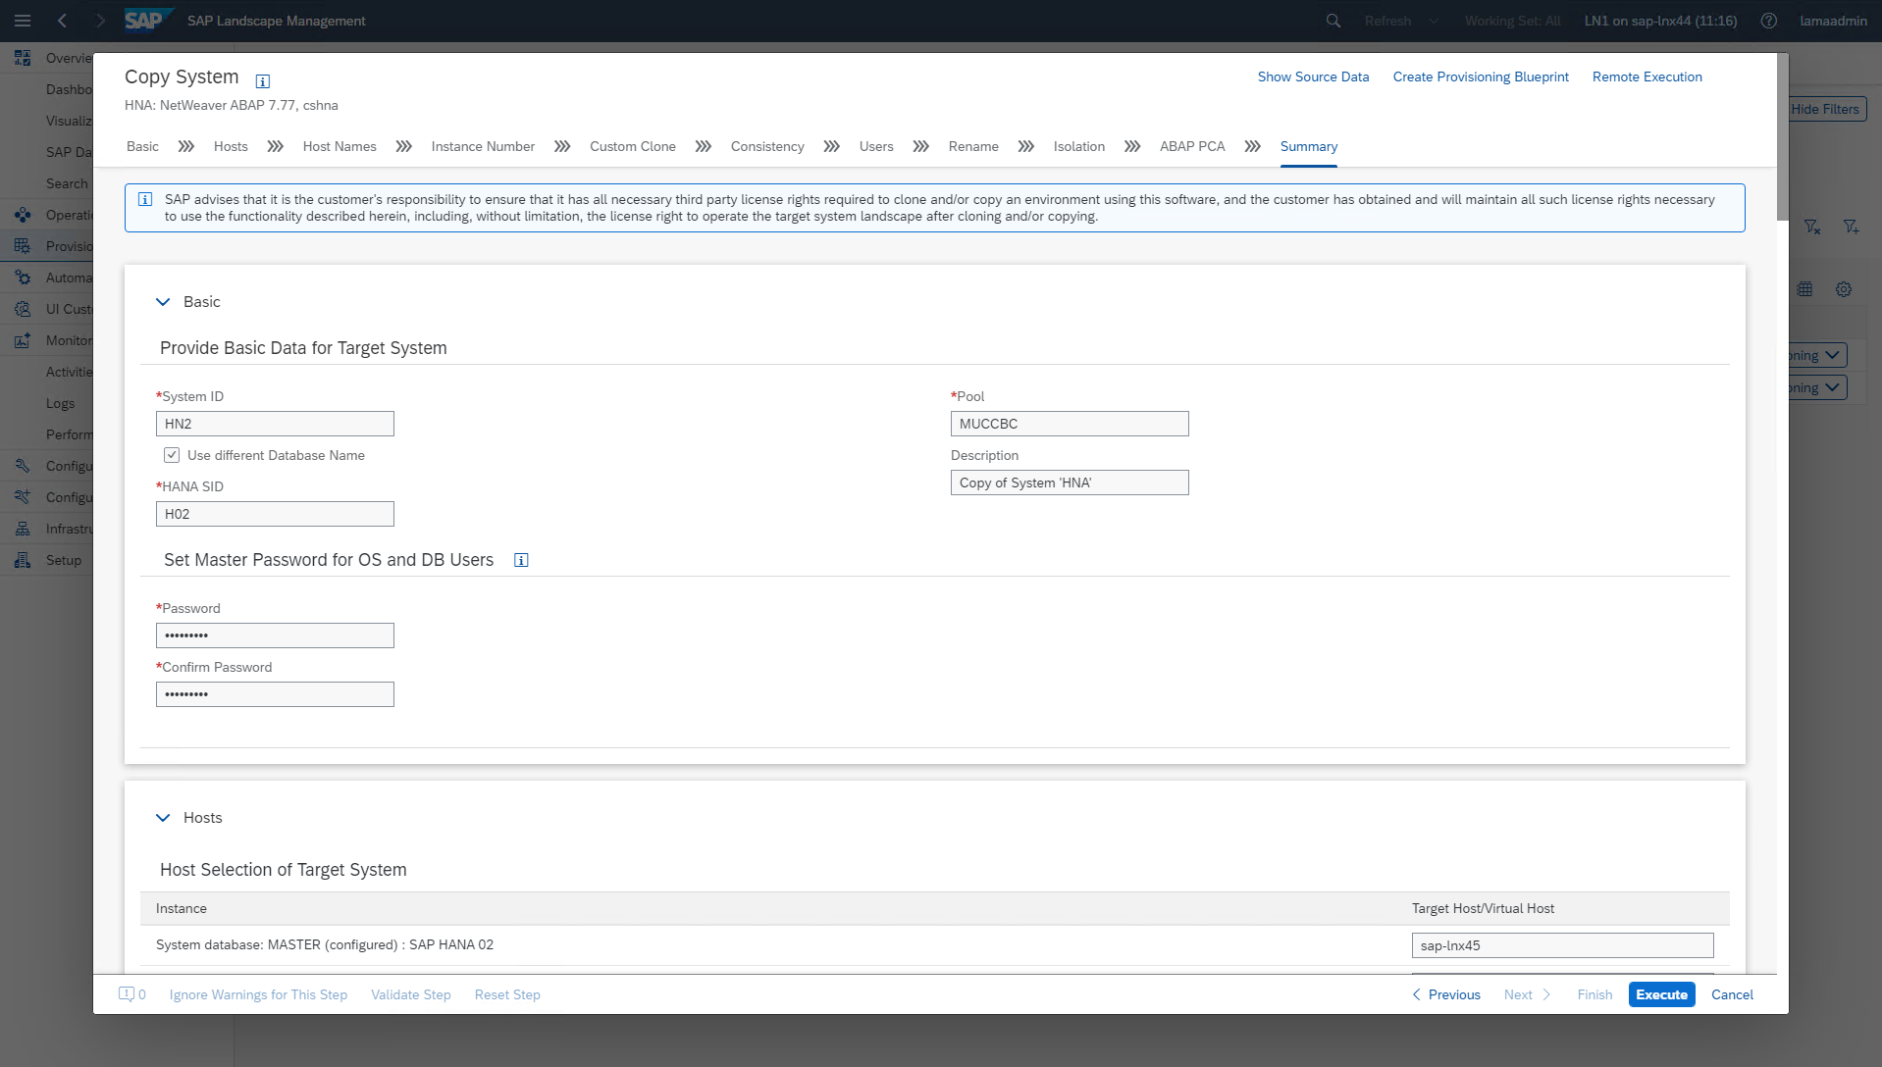Click the clear filters funnel icon

tap(1812, 227)
